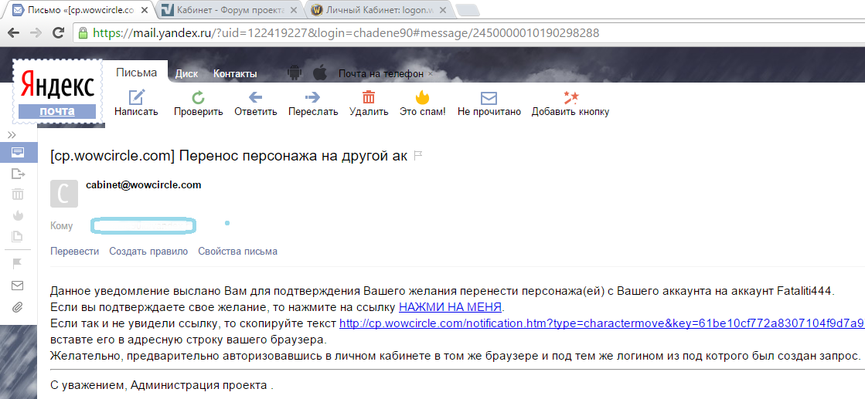The width and height of the screenshot is (865, 399).
Task: Click the Написать compose icon
Action: click(136, 97)
